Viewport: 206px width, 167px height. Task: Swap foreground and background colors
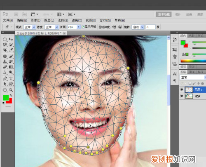point(11,95)
